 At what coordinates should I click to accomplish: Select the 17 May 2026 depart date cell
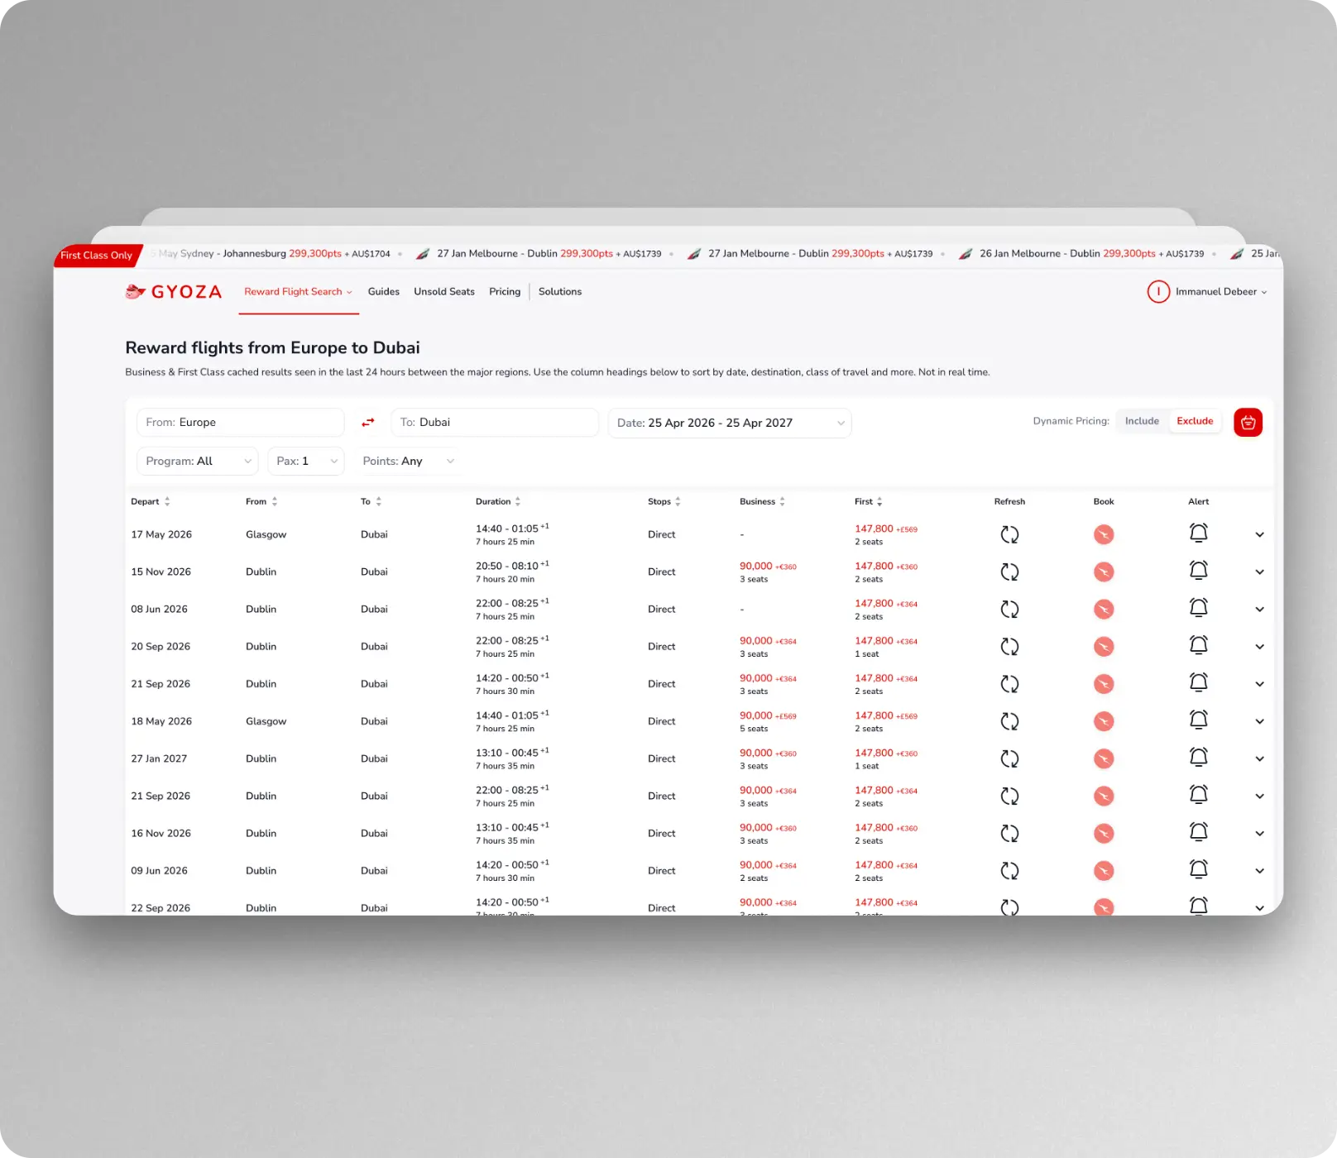pyautogui.click(x=161, y=535)
